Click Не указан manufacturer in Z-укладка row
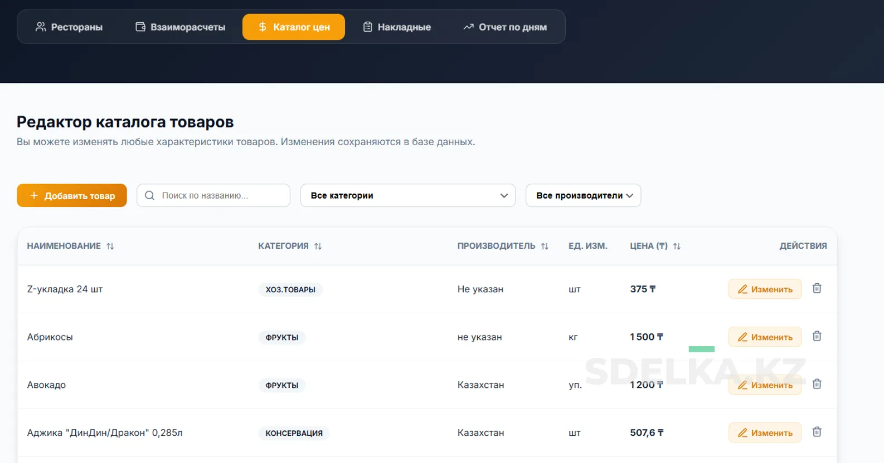884x463 pixels. 480,289
